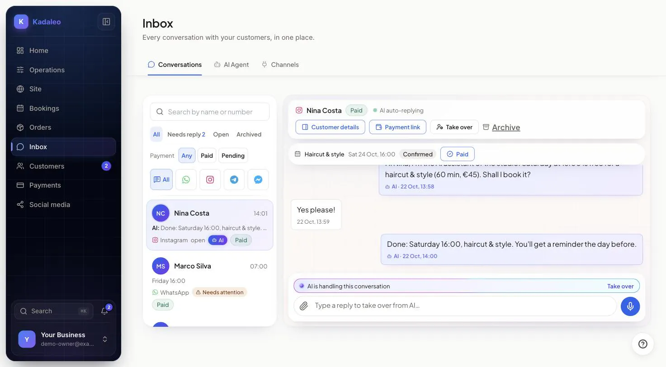This screenshot has width=666, height=367.
Task: Archive the Nina Costa conversation
Action: coord(501,127)
